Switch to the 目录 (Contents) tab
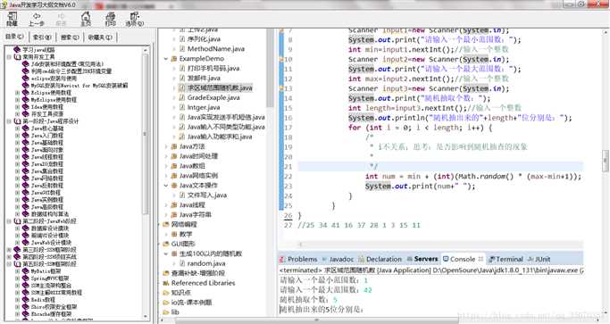Image resolution: width=610 pixels, height=324 pixels. [x=15, y=37]
